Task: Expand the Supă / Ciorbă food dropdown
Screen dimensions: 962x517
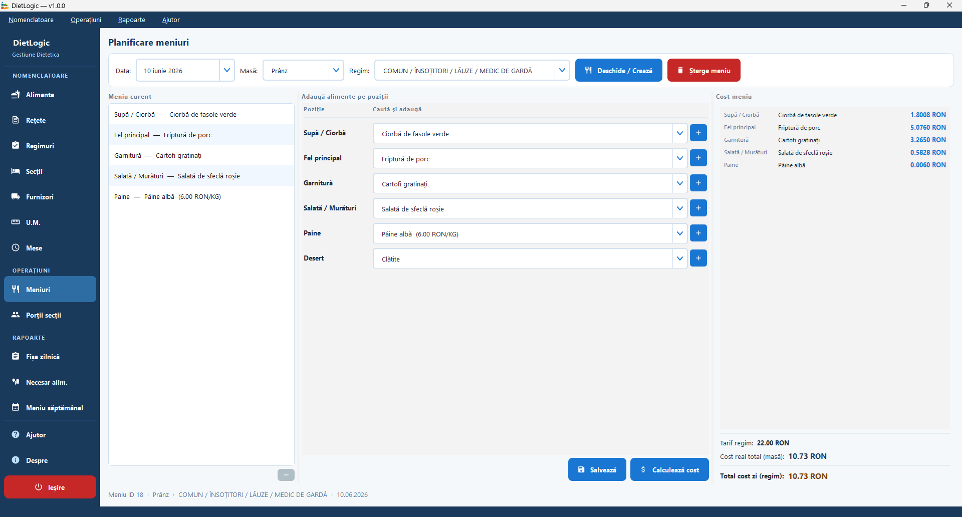Action: click(x=680, y=133)
